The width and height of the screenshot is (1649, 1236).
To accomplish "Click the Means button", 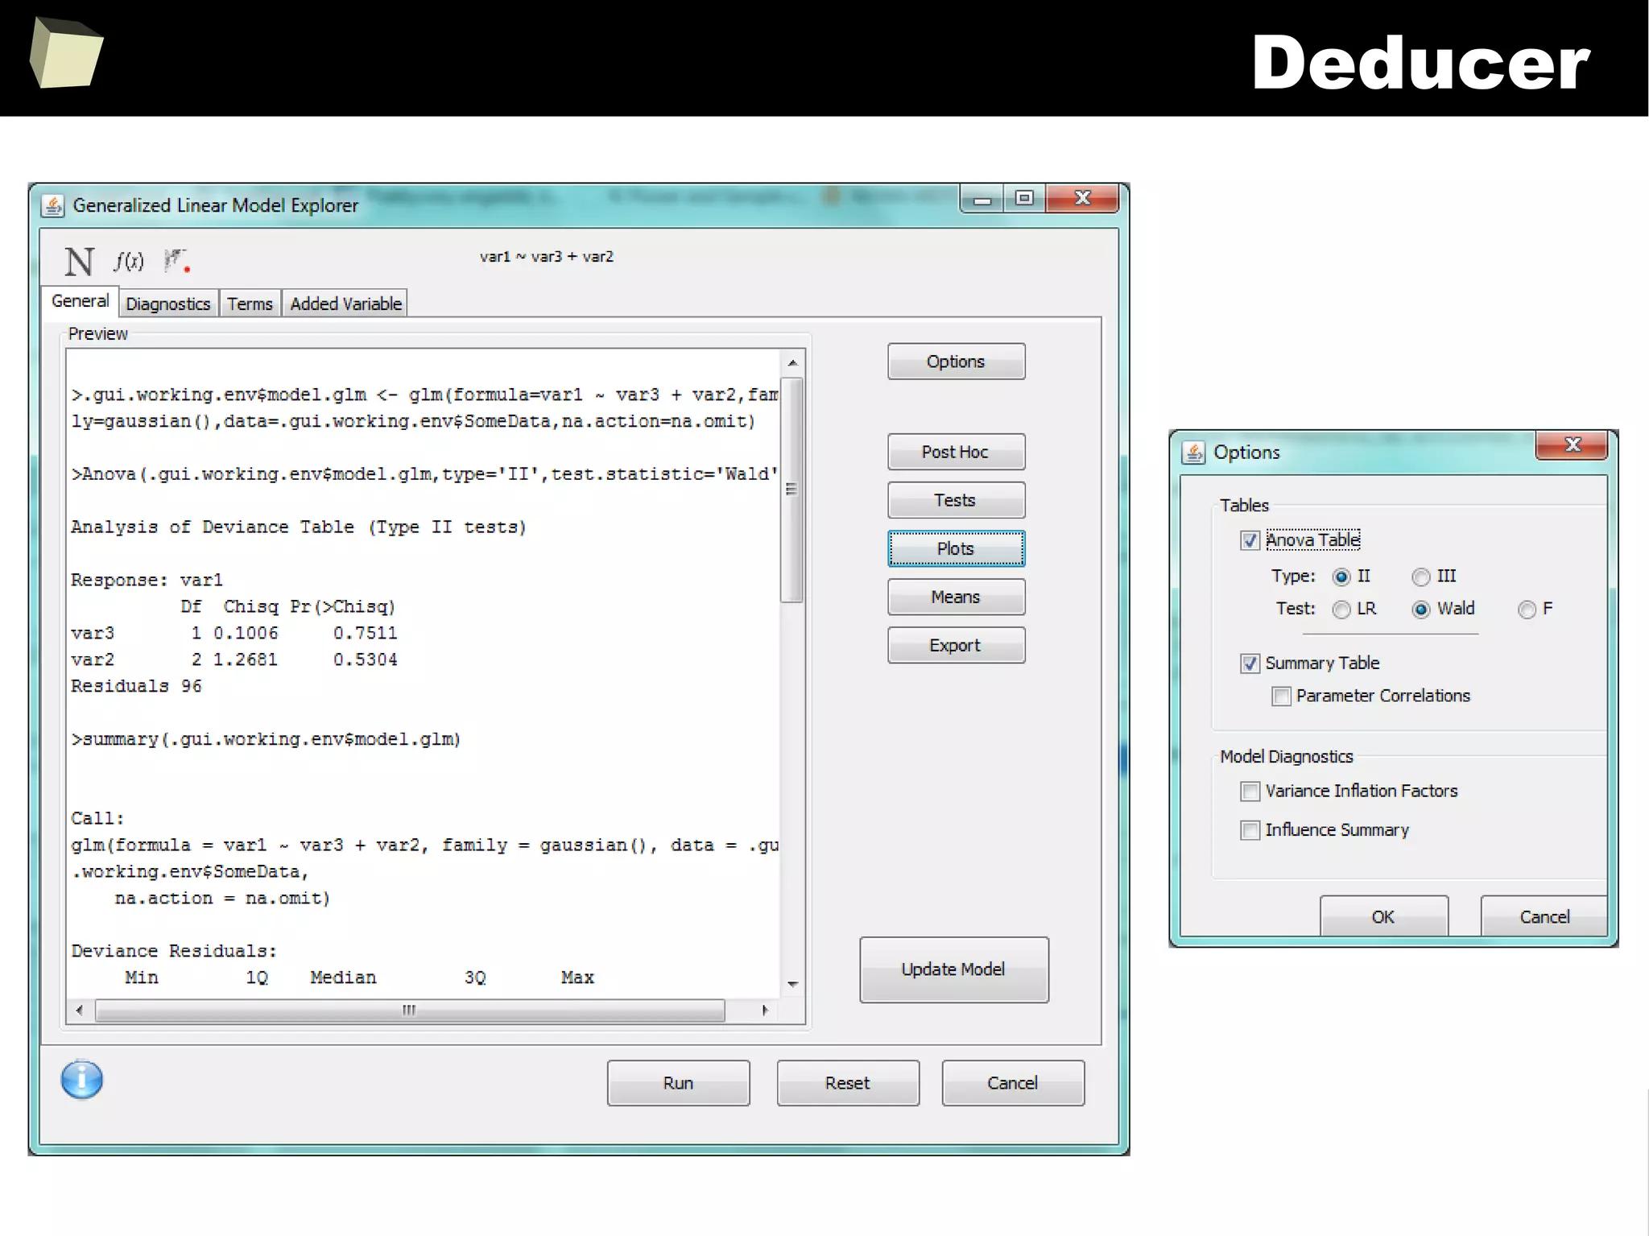I will click(956, 597).
